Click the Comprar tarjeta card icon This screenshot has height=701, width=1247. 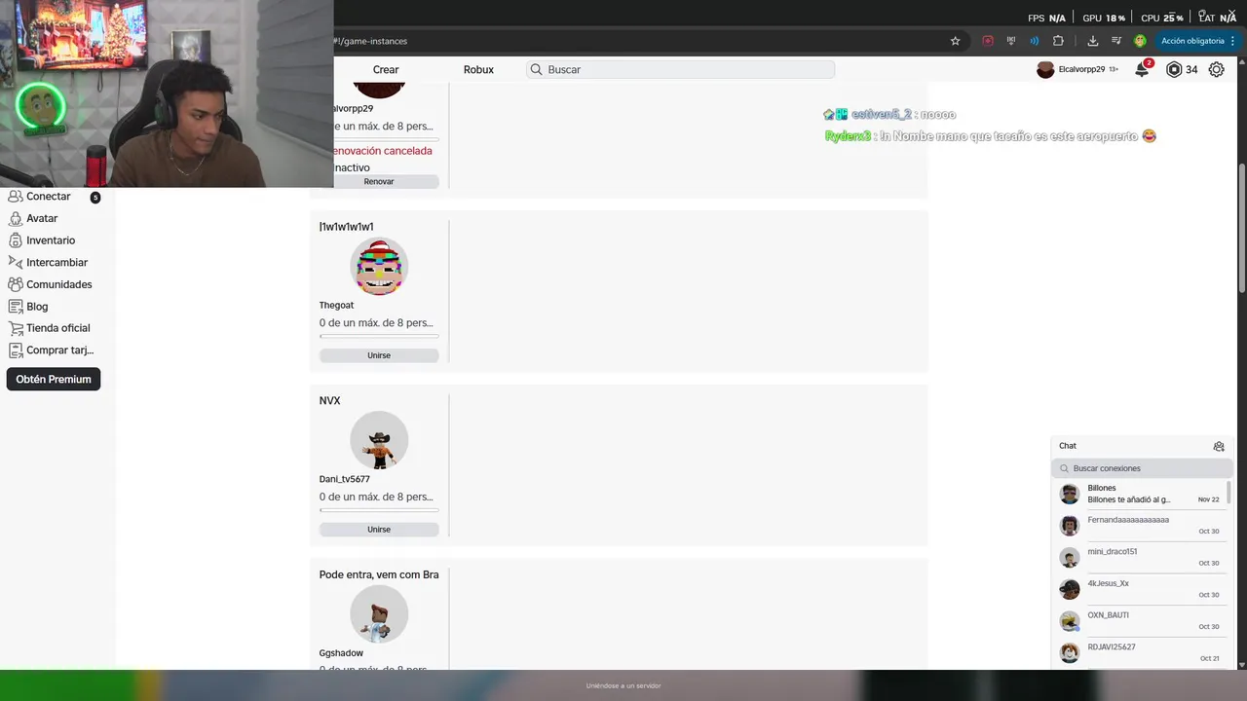pos(15,350)
